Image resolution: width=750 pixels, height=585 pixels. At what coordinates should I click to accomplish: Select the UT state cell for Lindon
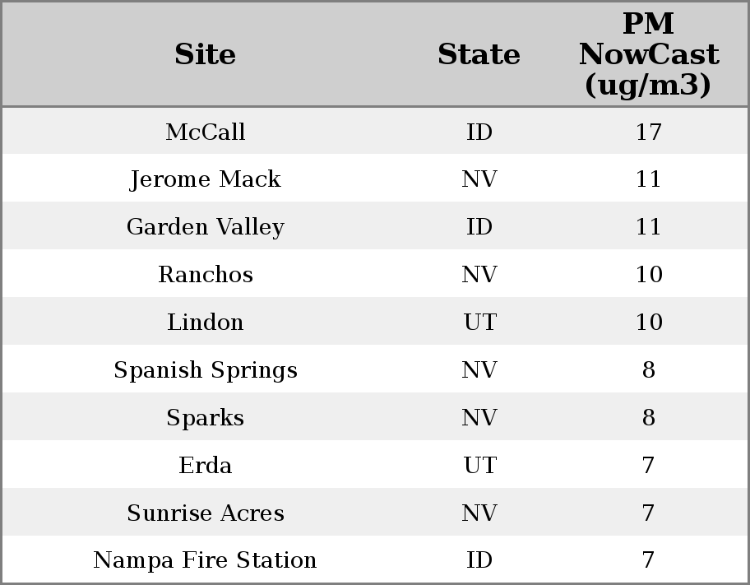point(479,323)
